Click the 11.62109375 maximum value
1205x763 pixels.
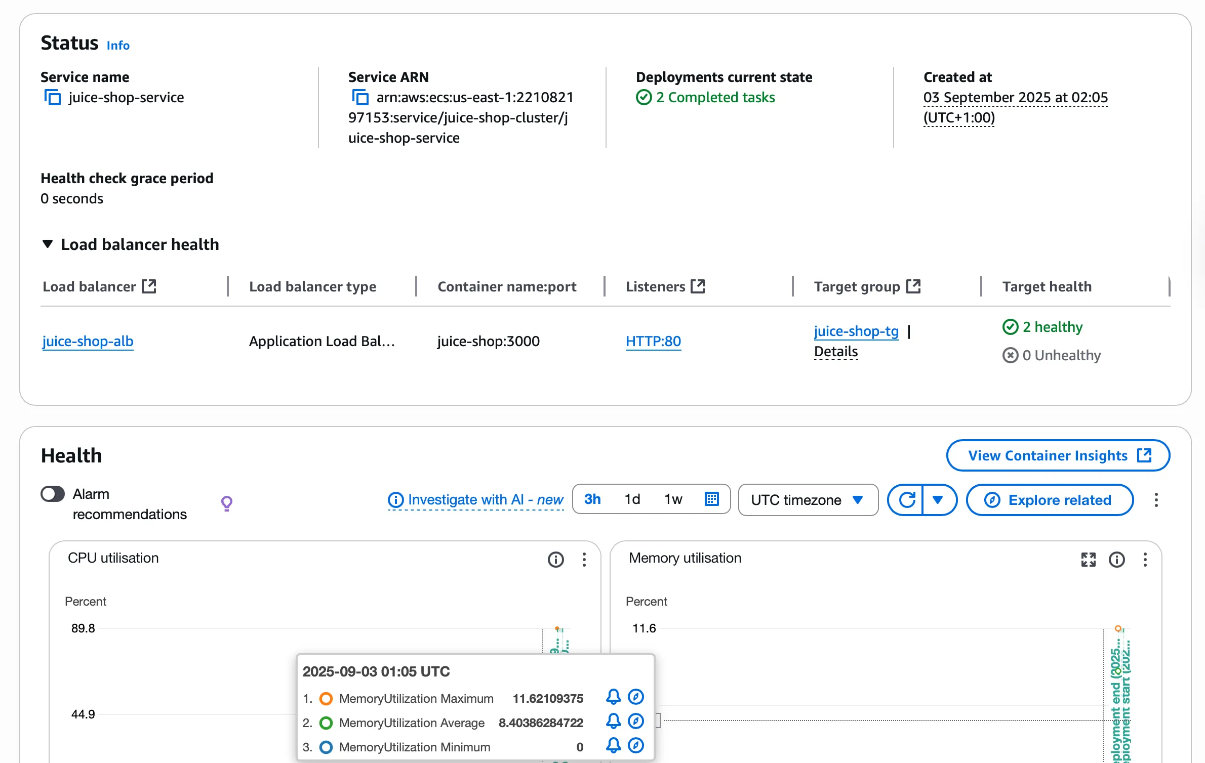(548, 699)
